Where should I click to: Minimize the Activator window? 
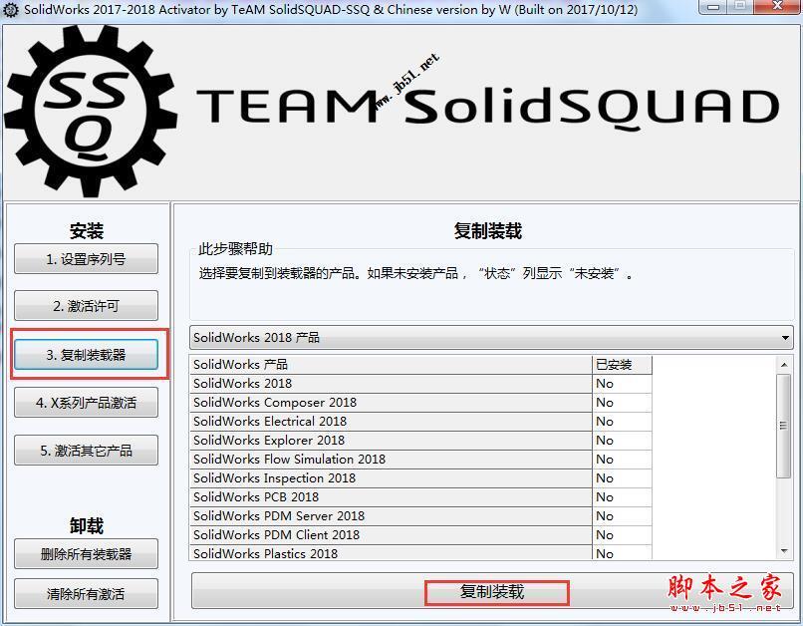point(715,7)
